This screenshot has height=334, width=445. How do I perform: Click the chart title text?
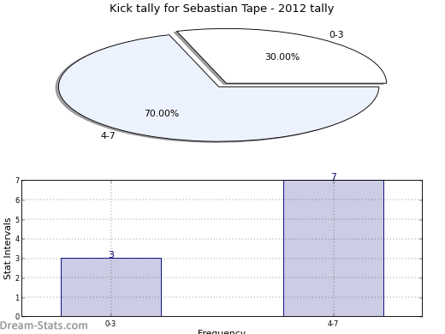tap(222, 9)
